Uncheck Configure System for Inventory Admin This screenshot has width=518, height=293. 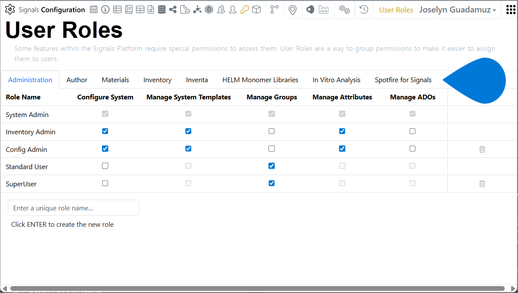[105, 131]
